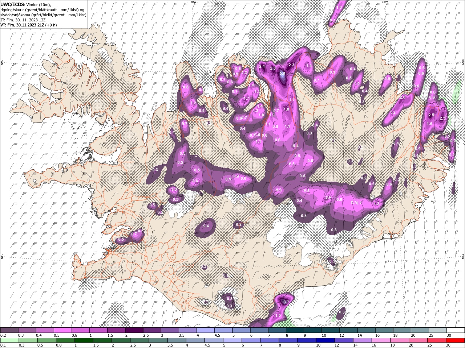Click the '0.2' label starting the upper legend scale
Viewport: 465px width, 348px height.
coord(3,335)
